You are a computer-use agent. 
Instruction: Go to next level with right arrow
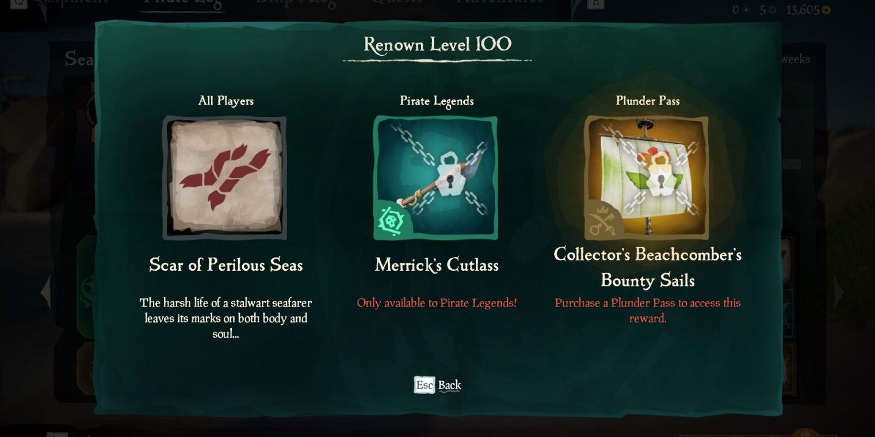pos(838,292)
